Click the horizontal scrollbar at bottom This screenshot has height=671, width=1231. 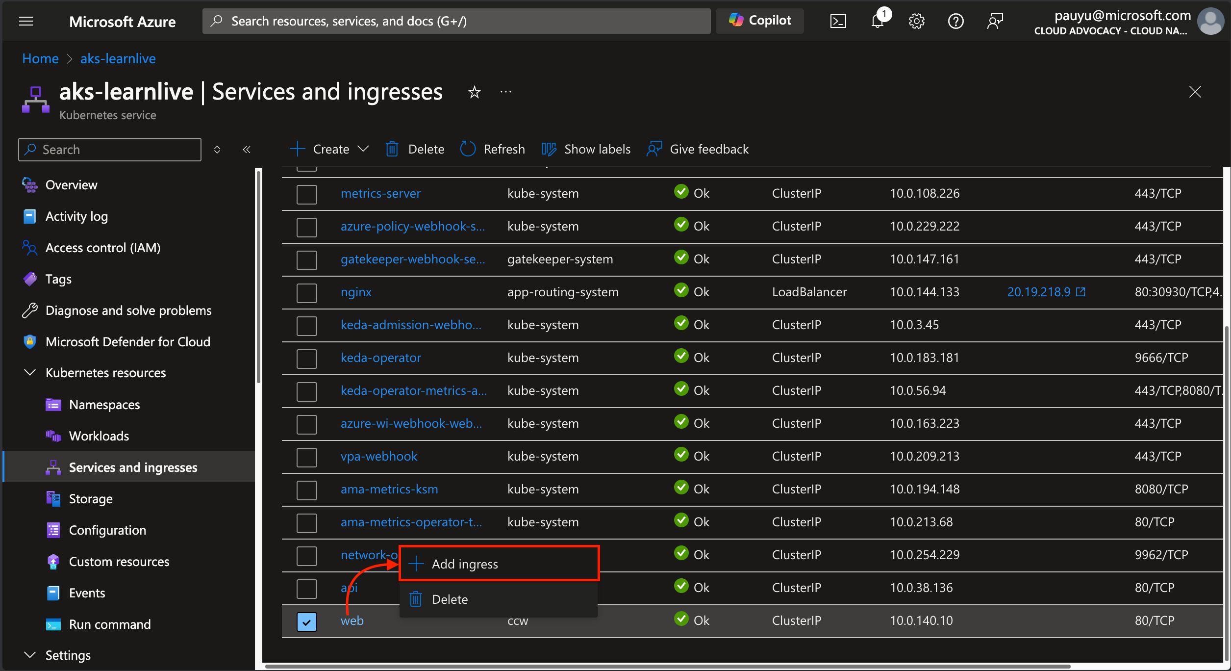tap(668, 667)
